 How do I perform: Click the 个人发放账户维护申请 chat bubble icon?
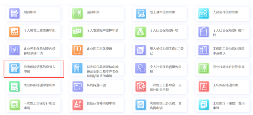point(77,32)
